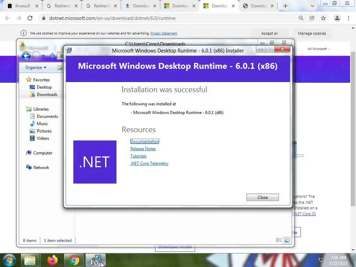Viewport: 356px width, 267px height.
Task: Select Network in Explorer sidebar
Action: click(38, 167)
